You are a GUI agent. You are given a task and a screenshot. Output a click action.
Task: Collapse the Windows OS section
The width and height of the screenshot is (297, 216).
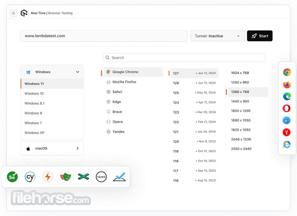(52, 72)
